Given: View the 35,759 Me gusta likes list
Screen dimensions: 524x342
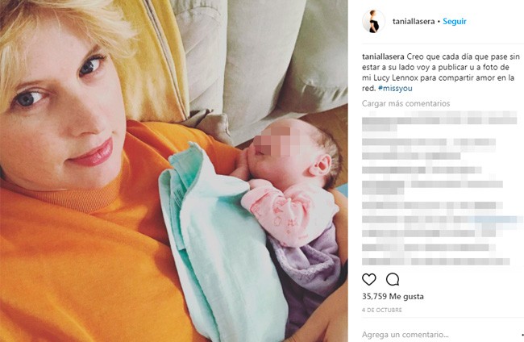Looking at the screenshot, I should pos(393,296).
